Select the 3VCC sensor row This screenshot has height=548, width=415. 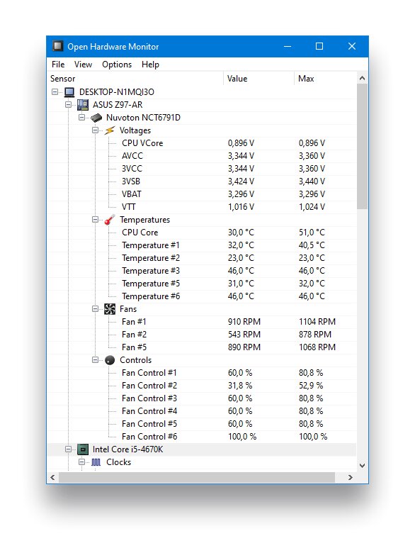[x=202, y=169]
